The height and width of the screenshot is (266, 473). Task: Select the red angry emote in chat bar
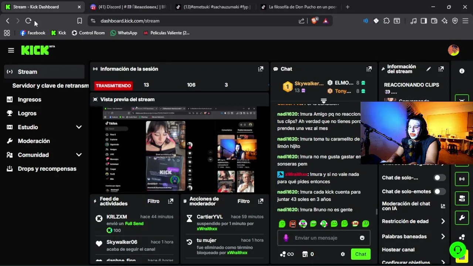click(x=293, y=224)
